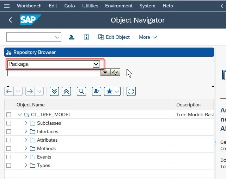Click the Edit Object button

(x=114, y=37)
